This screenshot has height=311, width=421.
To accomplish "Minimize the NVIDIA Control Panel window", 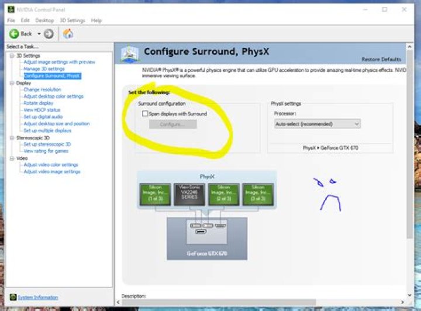I will (x=365, y=10).
